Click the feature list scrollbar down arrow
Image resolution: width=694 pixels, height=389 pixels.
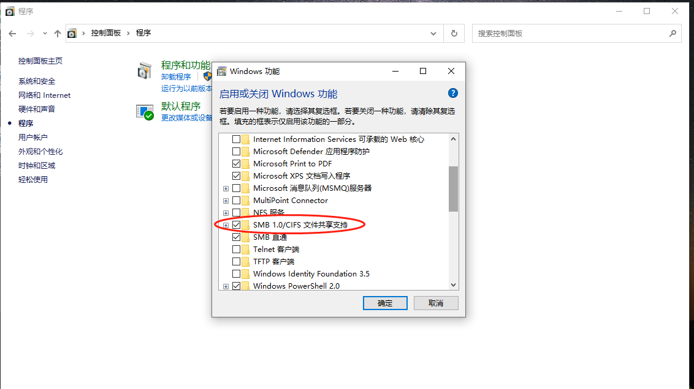[x=453, y=285]
